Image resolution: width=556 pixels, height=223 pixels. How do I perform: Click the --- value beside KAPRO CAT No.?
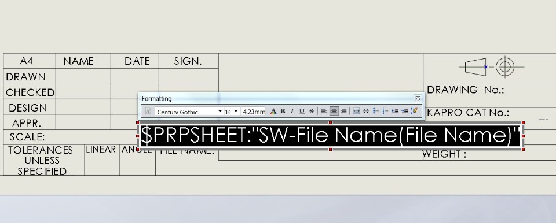543,120
